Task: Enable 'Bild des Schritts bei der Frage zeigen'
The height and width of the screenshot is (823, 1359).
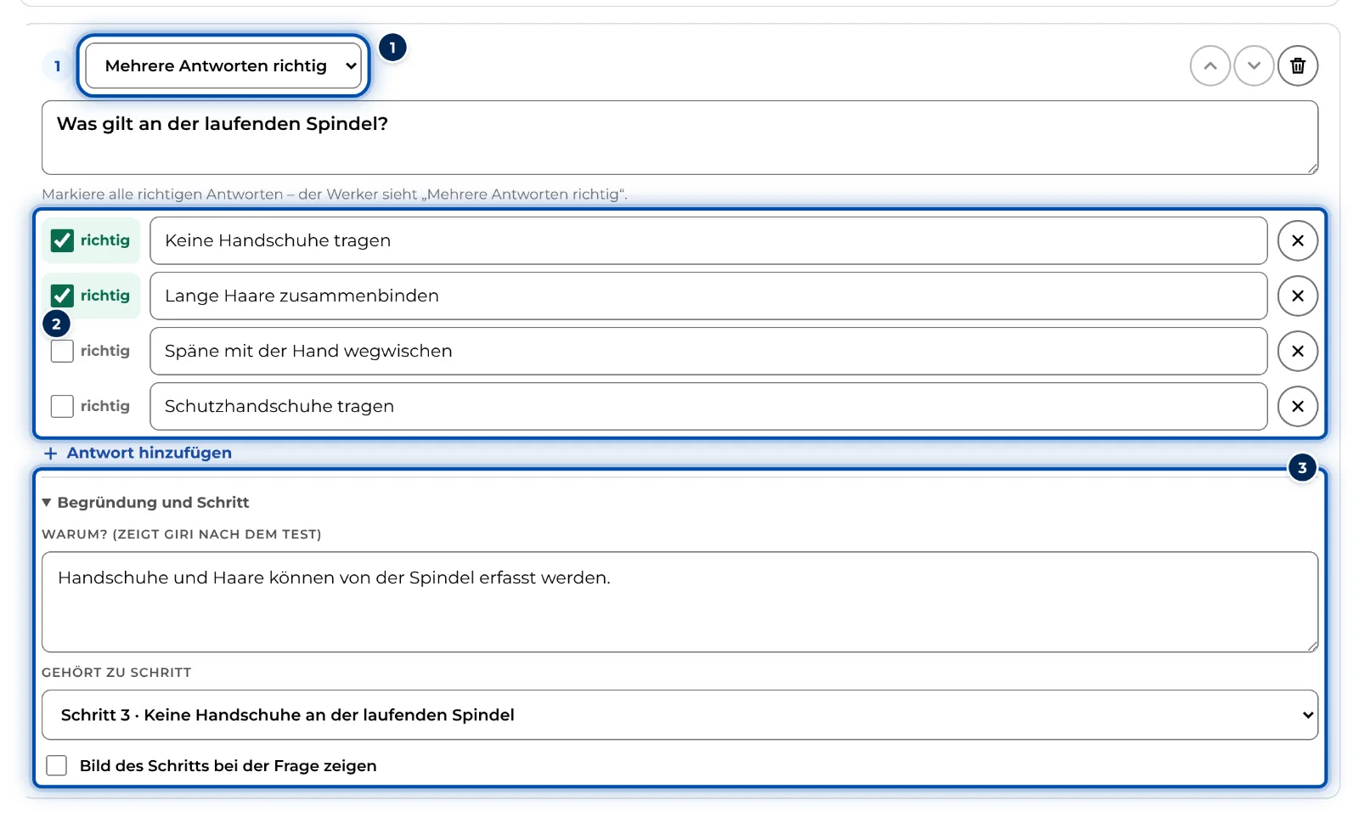Action: (57, 765)
